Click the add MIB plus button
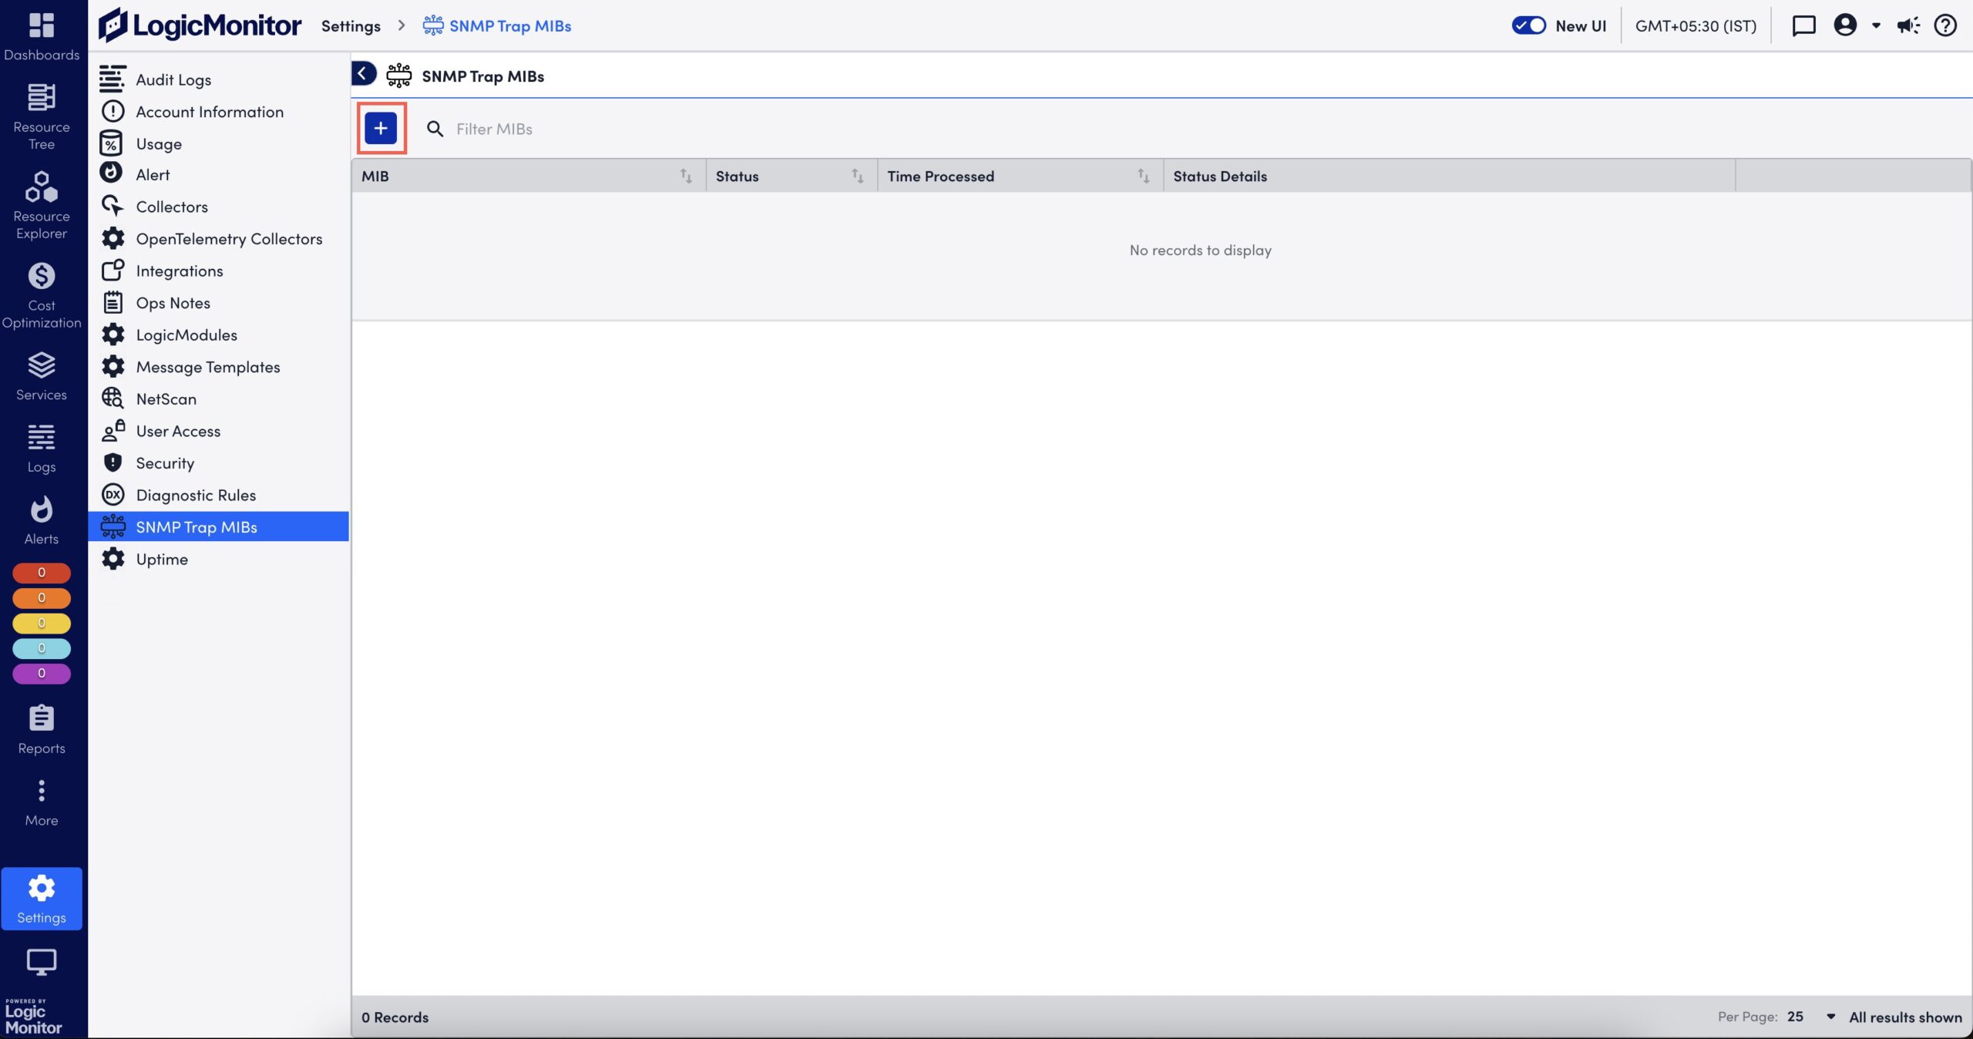 point(381,128)
